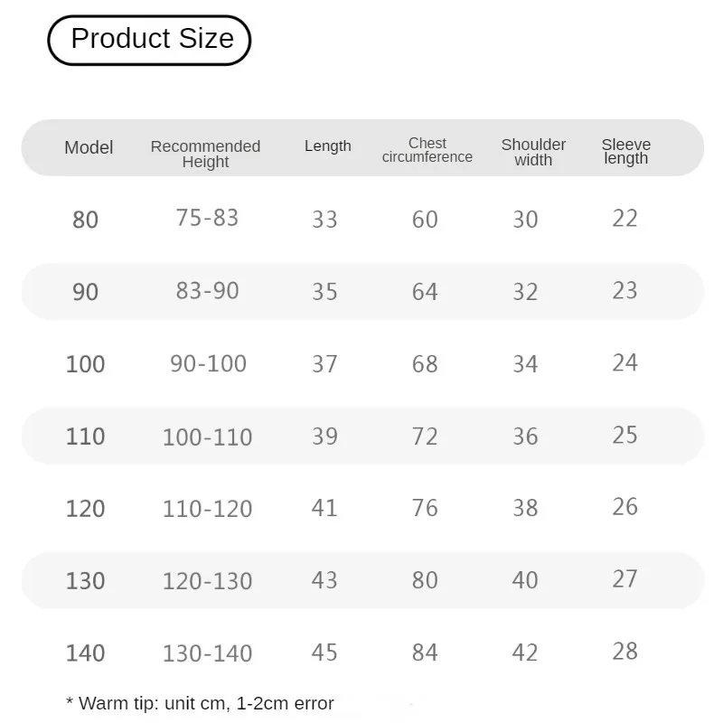Screen dimensions: 723x723
Task: Click model size 100 cell
Action: pyautogui.click(x=85, y=364)
